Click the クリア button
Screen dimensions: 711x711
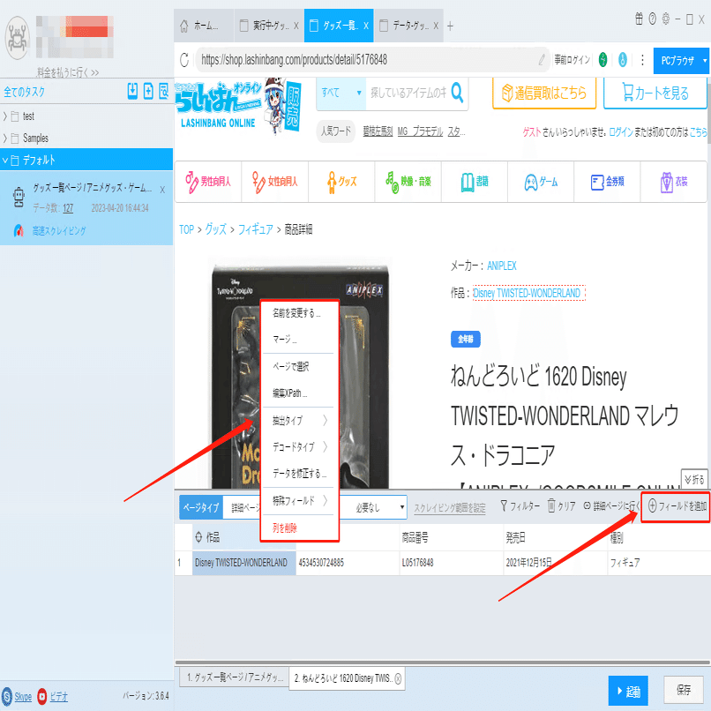561,506
